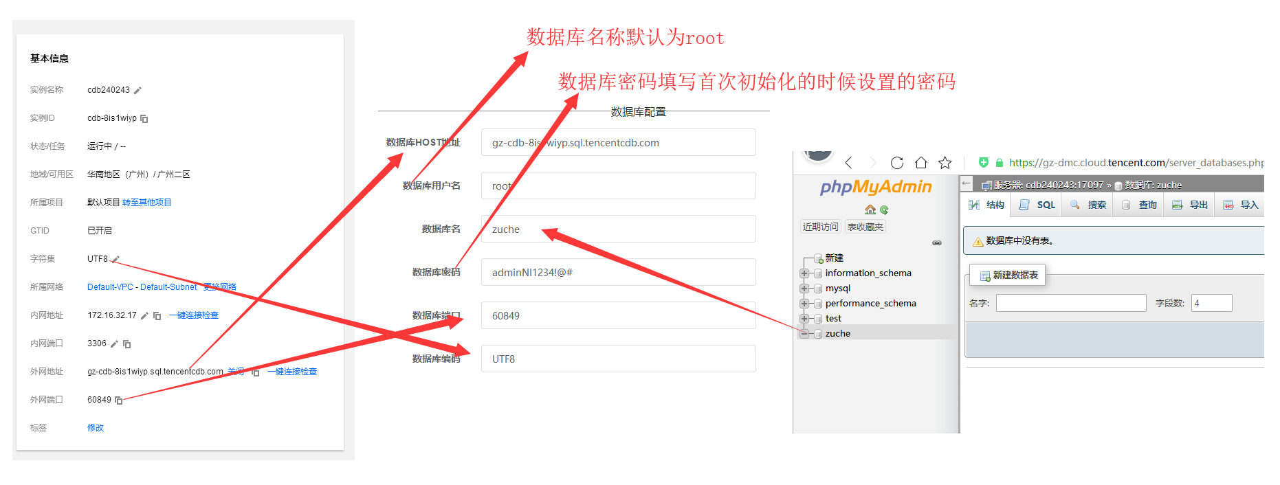Select the mysql database
The image size is (1280, 485).
pos(838,289)
